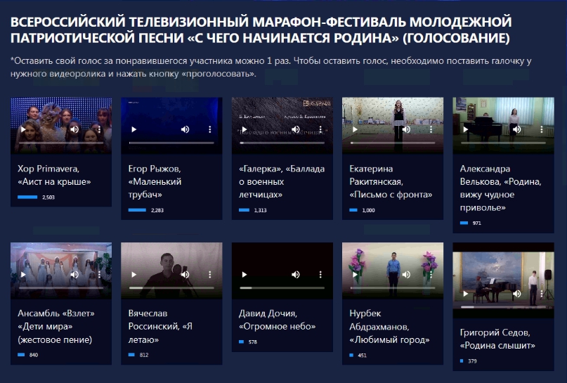Open more options on Егор Рыжов video

point(210,129)
